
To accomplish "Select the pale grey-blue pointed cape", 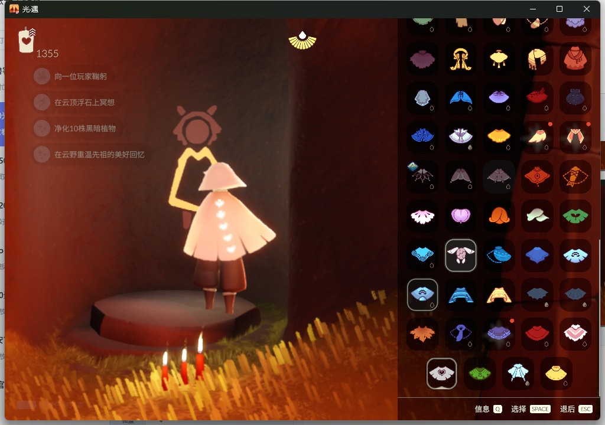I will click(422, 98).
